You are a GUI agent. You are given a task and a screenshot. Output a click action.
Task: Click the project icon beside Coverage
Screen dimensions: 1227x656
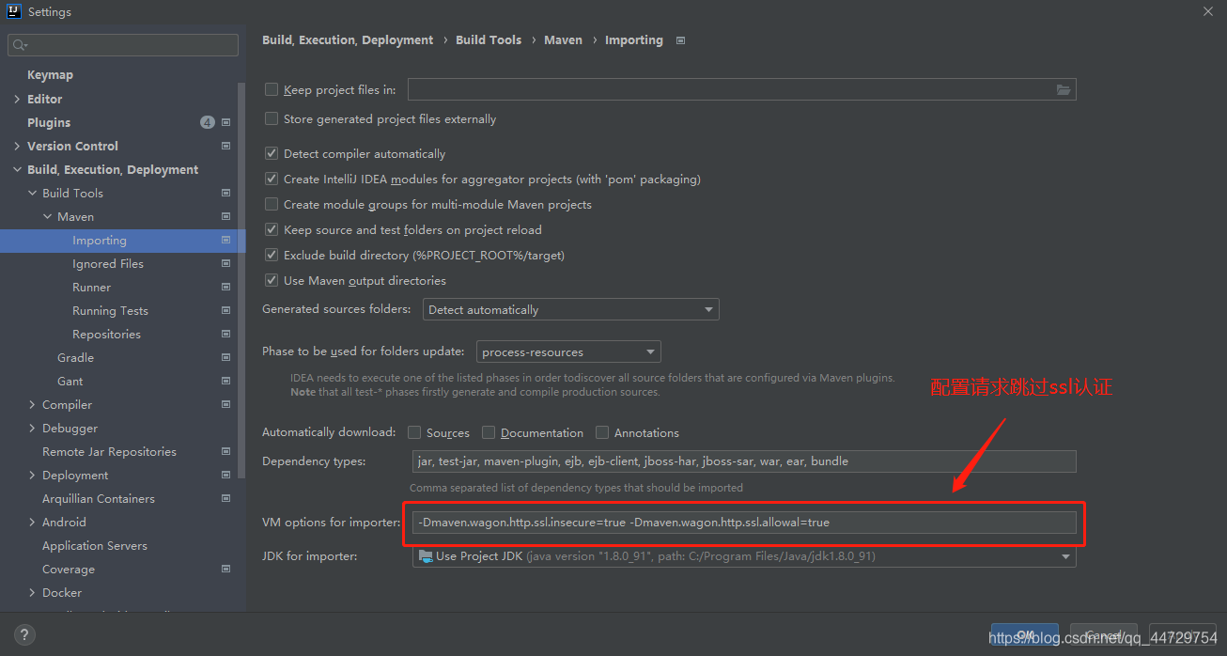pos(226,569)
